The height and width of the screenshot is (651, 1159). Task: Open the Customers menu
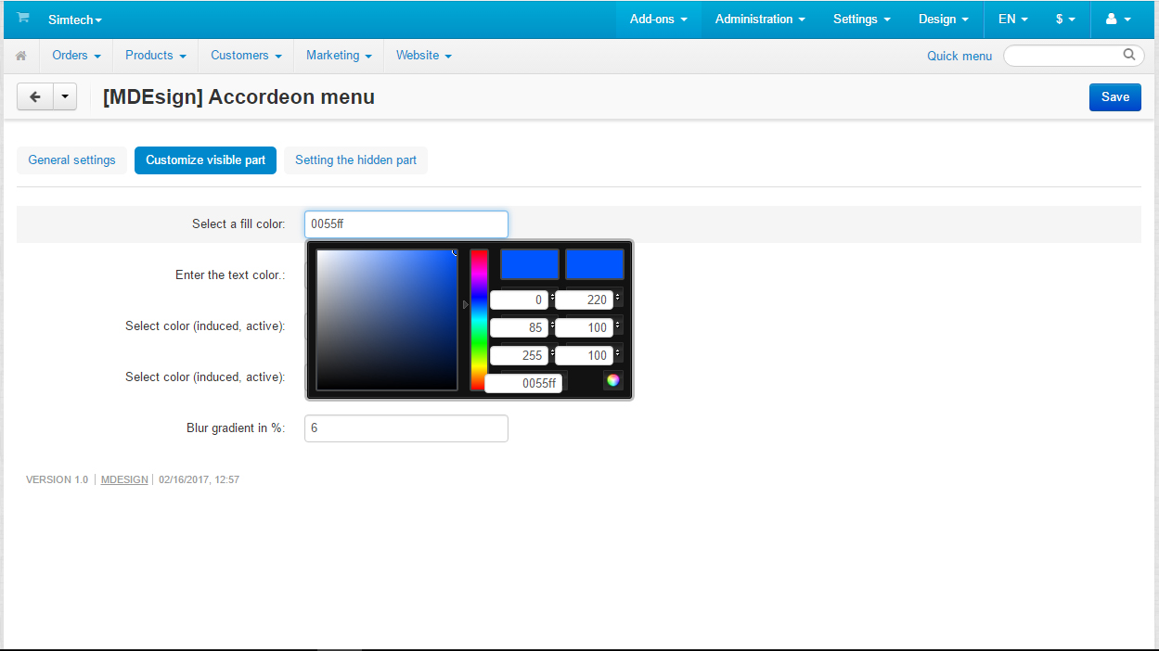[x=246, y=56]
